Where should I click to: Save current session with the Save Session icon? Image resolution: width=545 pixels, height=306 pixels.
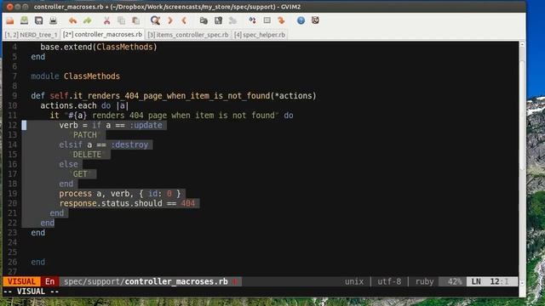218,20
